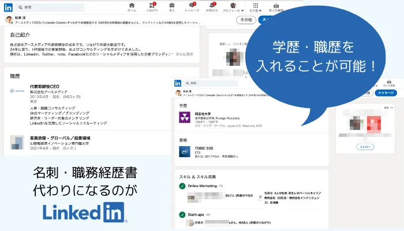Focus the top LinkedIn search field
The image size is (404, 231).
tap(50, 8)
